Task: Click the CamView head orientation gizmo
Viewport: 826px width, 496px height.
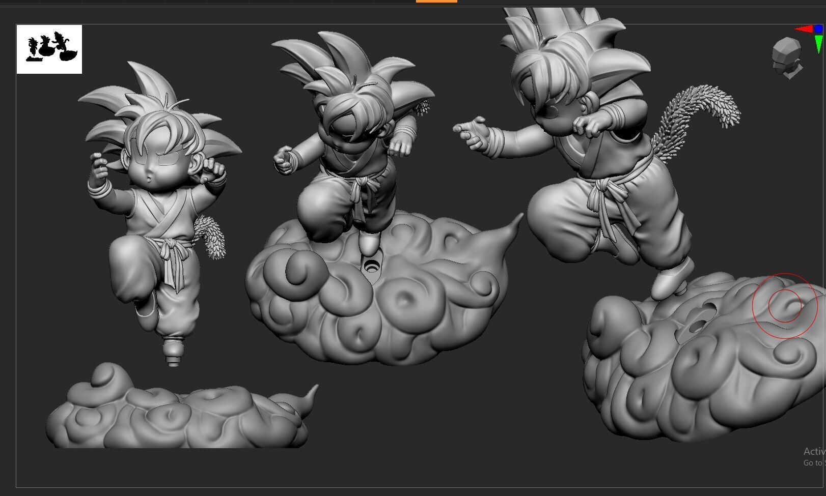Action: (x=787, y=58)
